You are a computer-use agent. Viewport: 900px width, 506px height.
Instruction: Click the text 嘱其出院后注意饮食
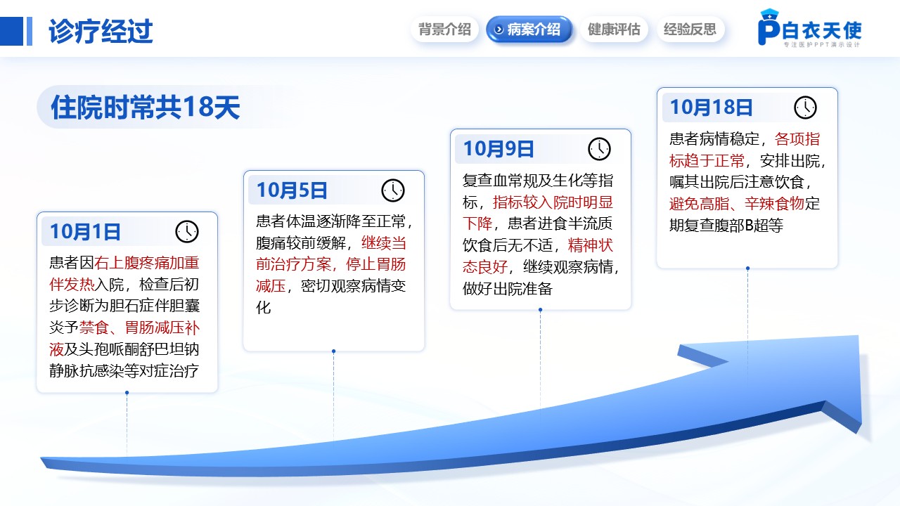point(738,182)
